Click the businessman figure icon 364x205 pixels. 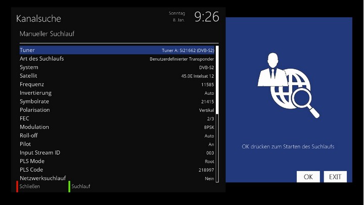(273, 69)
